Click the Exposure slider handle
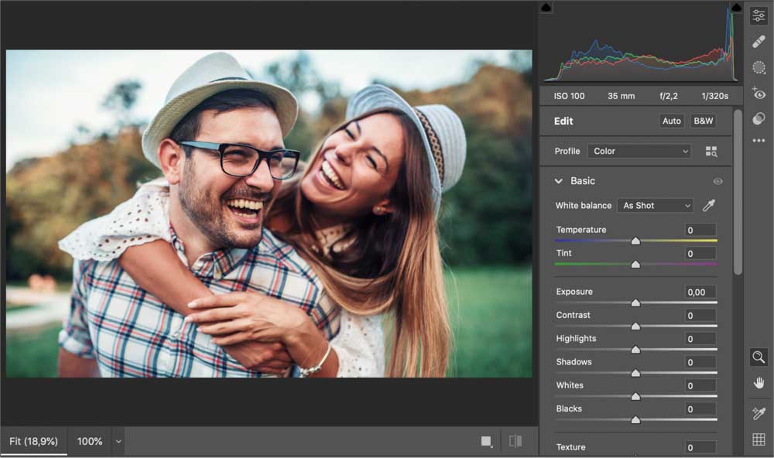774x458 pixels. [x=635, y=302]
